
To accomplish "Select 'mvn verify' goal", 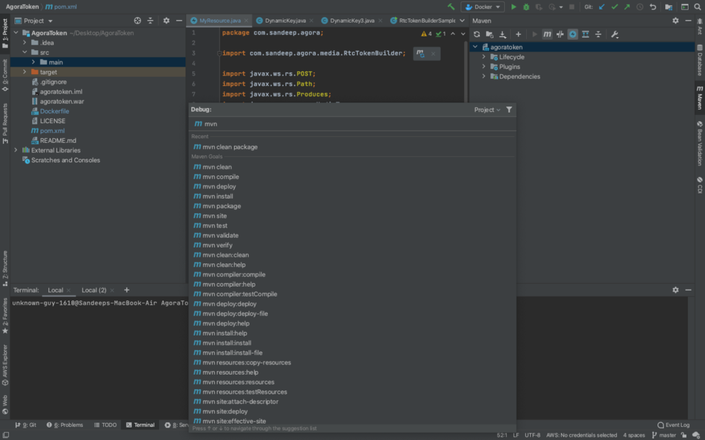I will coord(352,245).
